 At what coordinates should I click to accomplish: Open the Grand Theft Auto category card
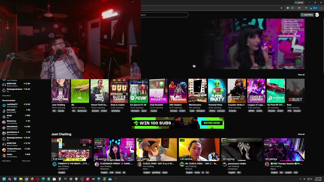click(99, 91)
